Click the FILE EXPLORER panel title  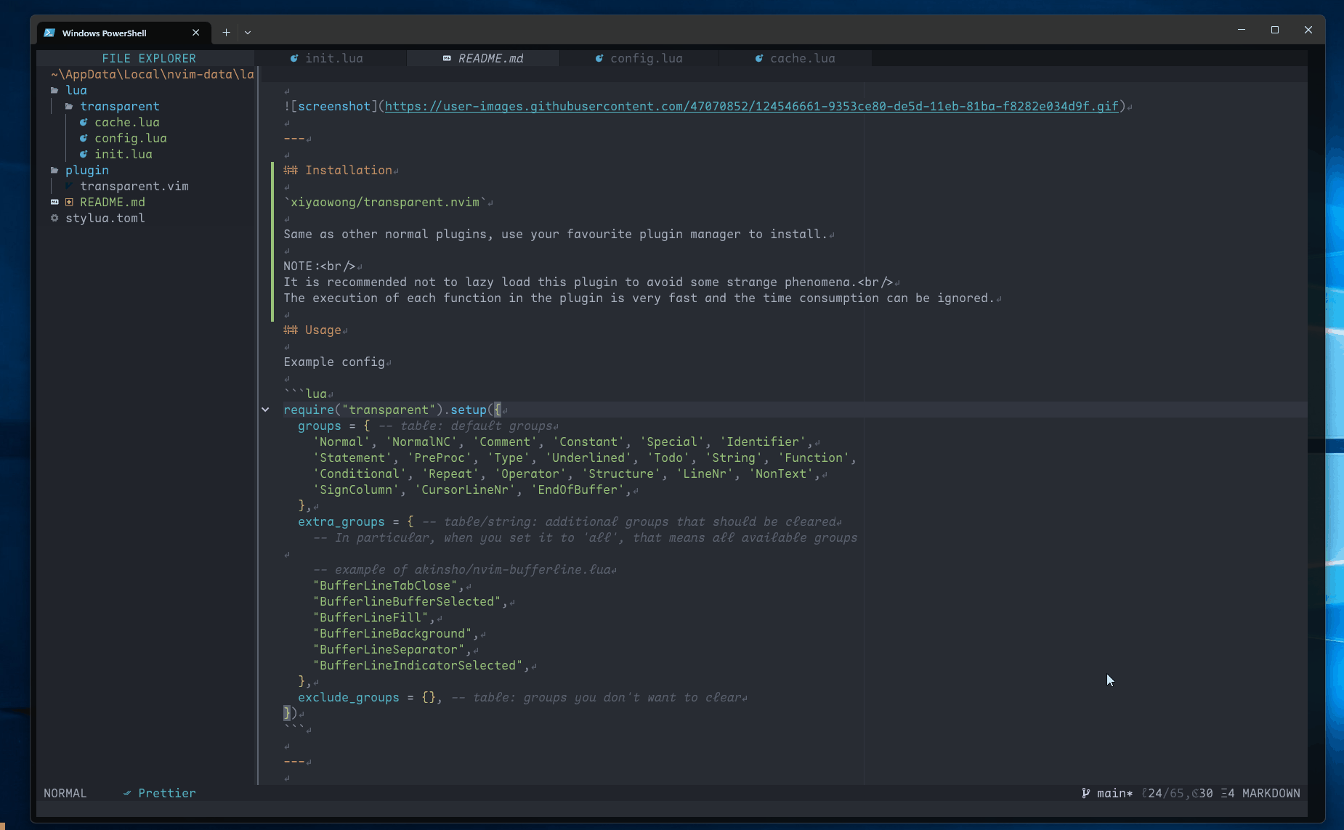(149, 59)
